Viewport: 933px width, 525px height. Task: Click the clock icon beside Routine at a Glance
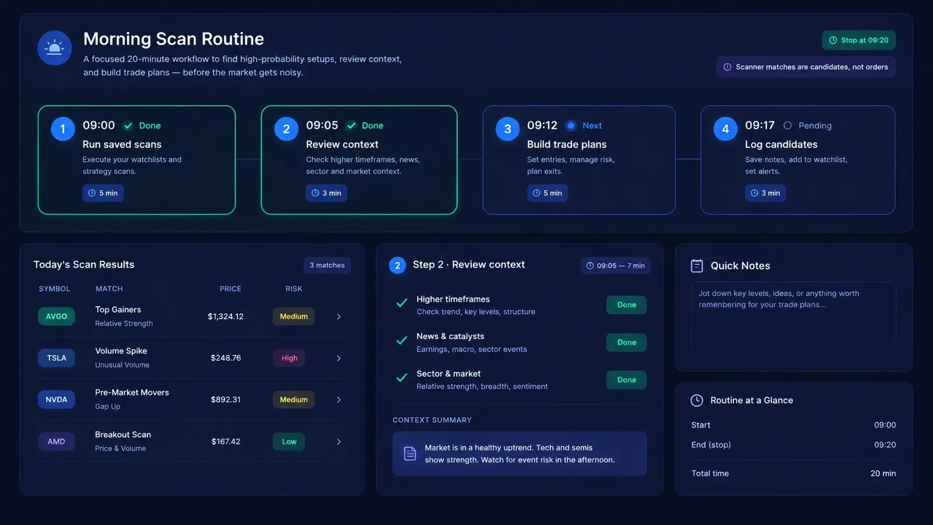pos(697,400)
